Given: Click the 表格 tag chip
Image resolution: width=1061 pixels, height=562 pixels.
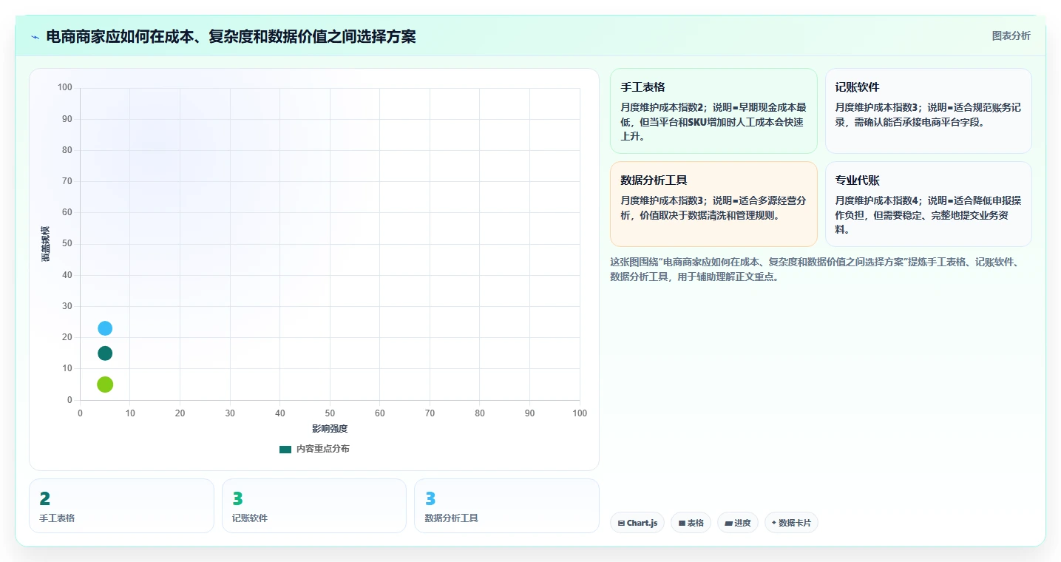Looking at the screenshot, I should 691,523.
